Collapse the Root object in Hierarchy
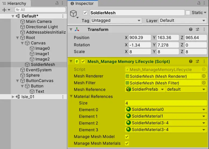Viewport: 209px width, 149px height. [x=17, y=38]
